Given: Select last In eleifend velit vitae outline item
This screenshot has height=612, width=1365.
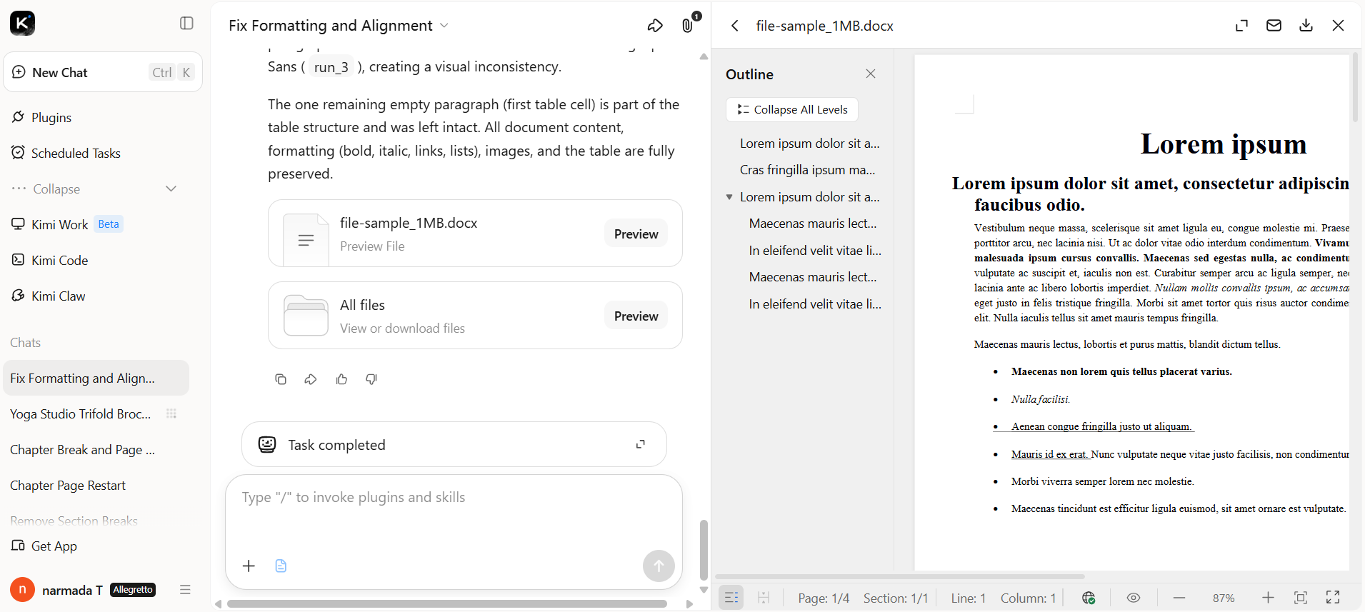Looking at the screenshot, I should (x=814, y=304).
